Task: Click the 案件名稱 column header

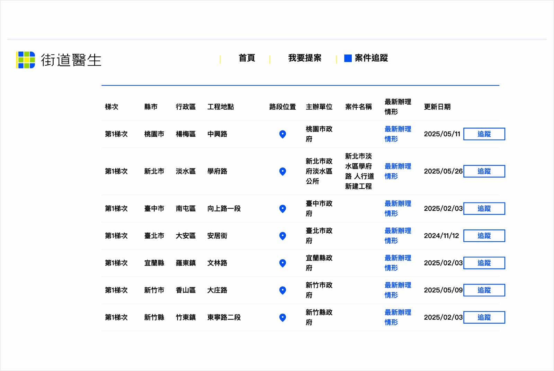Action: [358, 107]
